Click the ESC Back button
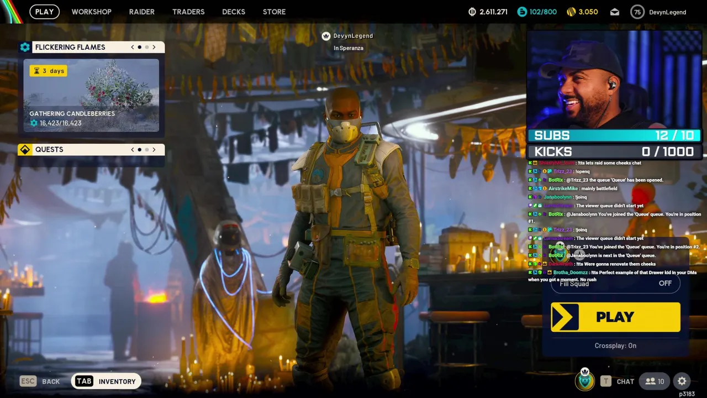Viewport: 707px width, 398px height. [40, 381]
